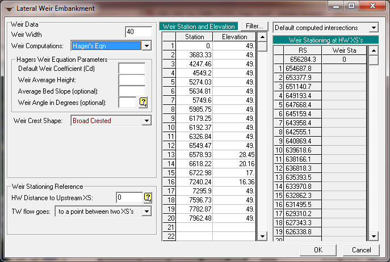Click the Weir Width input field
Image resolution: width=390 pixels, height=262 pixels.
click(139, 32)
